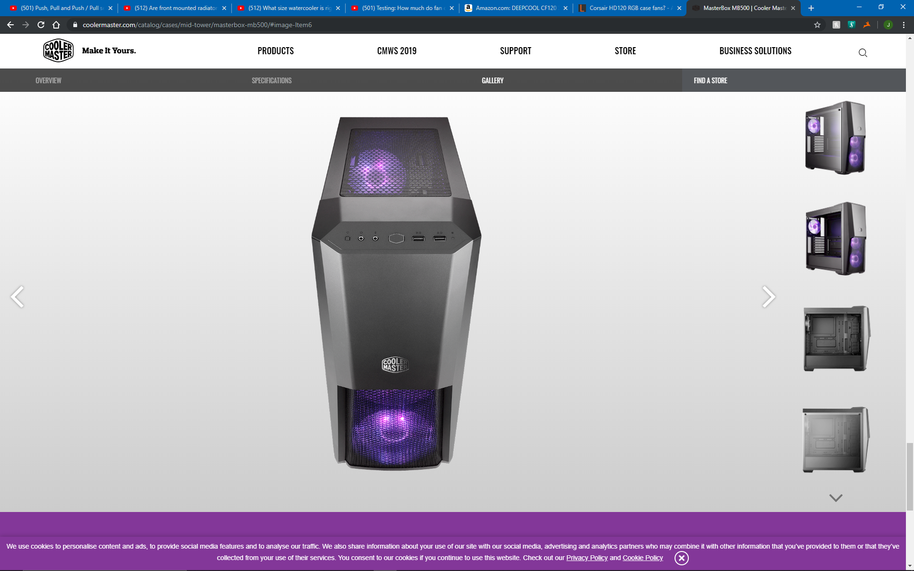The height and width of the screenshot is (571, 914).
Task: Click the FIND A STORE button
Action: [x=794, y=80]
